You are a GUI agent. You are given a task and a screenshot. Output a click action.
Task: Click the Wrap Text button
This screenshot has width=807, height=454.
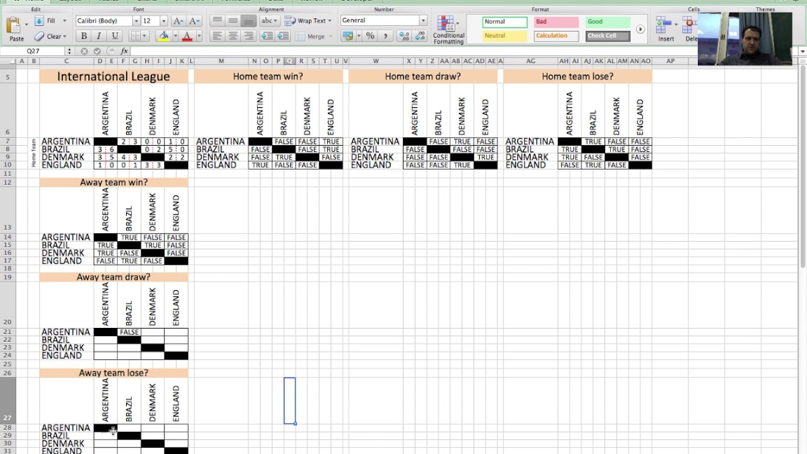click(308, 21)
